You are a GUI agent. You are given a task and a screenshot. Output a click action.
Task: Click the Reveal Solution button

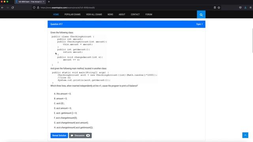click(59, 135)
